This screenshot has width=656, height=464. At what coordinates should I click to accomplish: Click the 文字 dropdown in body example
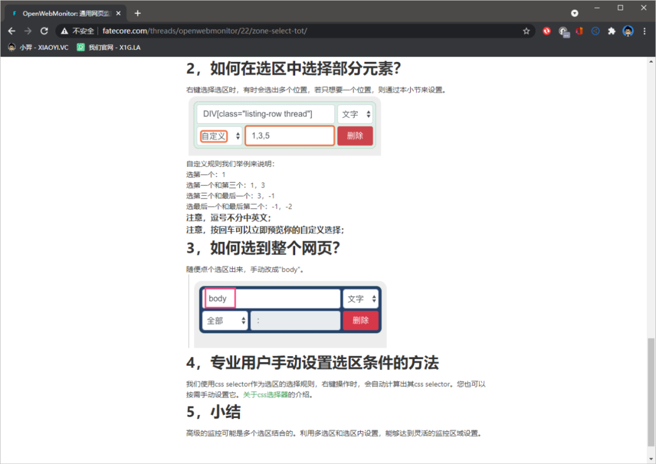[361, 299]
